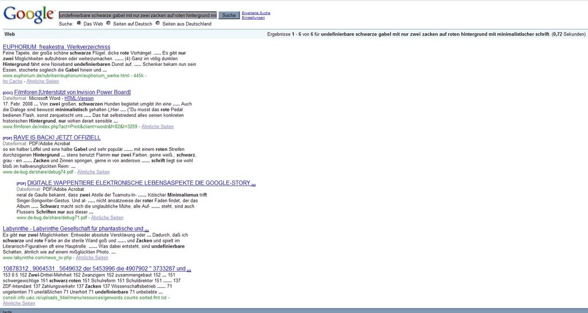588x313 pixels.
Task: Open Im Cache link for the euphorium result
Action: [x=13, y=81]
